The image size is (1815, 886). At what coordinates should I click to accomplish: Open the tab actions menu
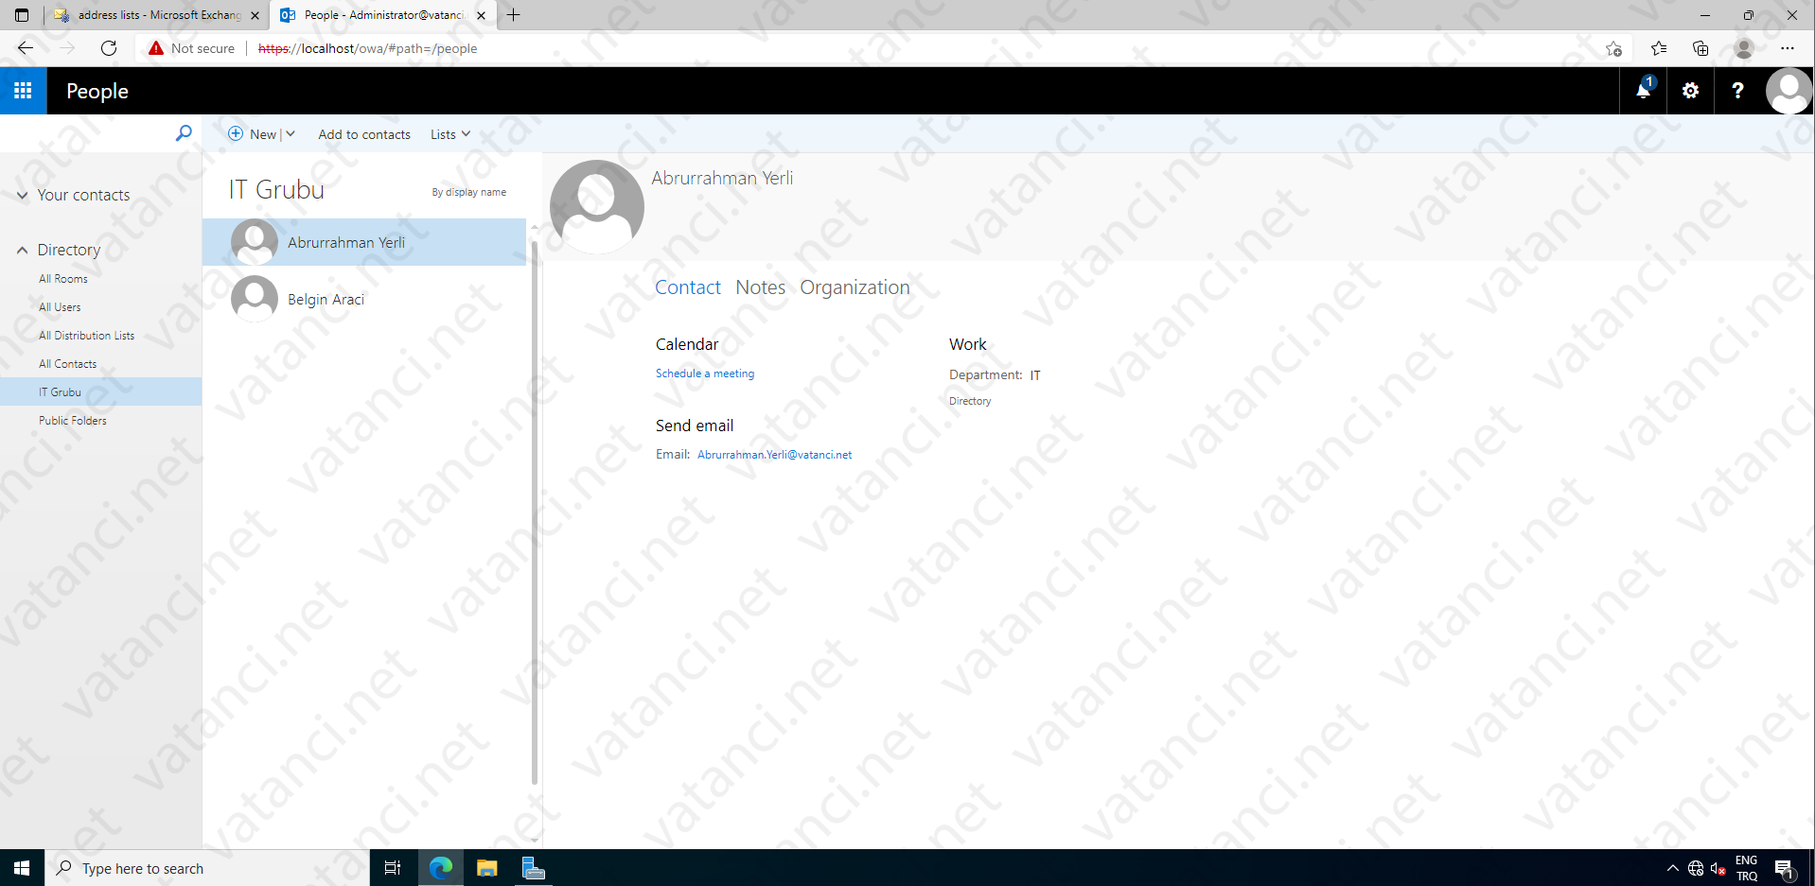pyautogui.click(x=22, y=15)
